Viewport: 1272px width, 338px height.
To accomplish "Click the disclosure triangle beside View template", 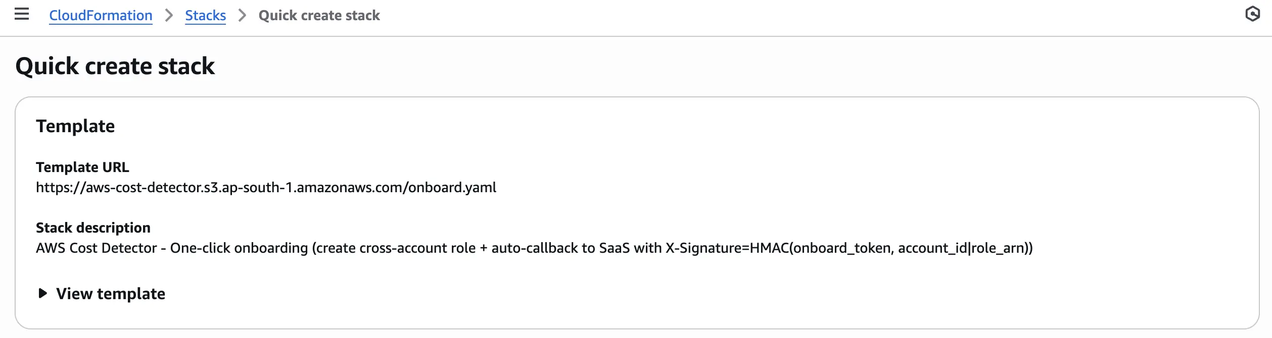I will [x=42, y=294].
